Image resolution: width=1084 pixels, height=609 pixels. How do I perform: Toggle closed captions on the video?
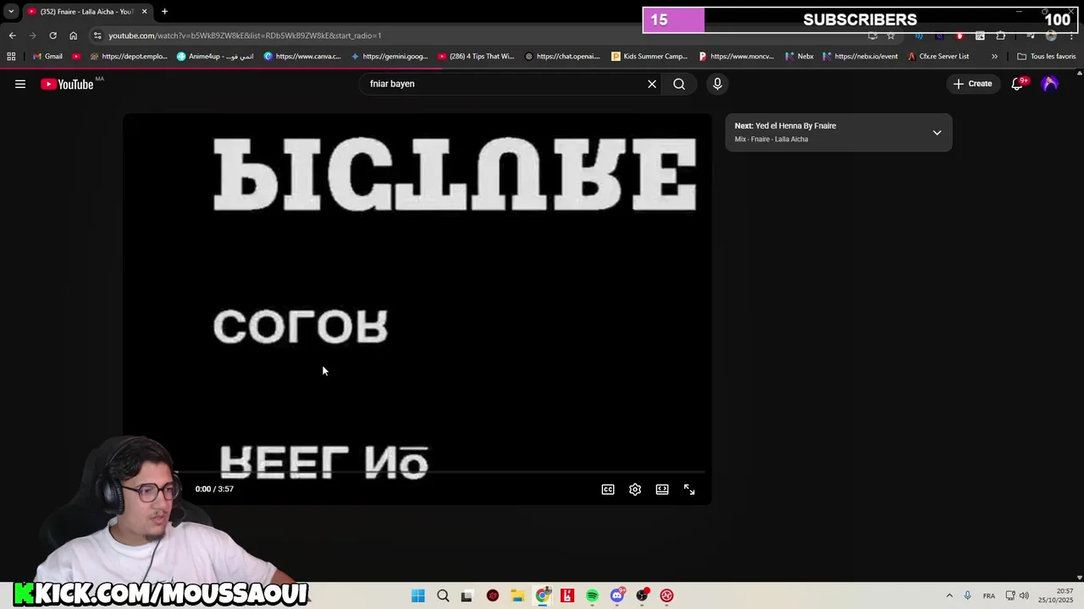tap(608, 489)
